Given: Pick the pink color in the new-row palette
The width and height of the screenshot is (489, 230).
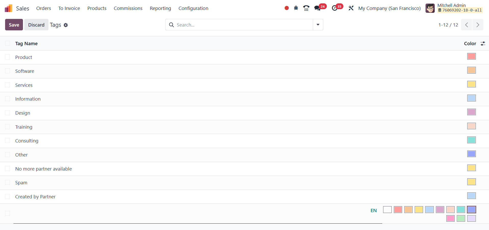Looking at the screenshot, I should tap(451, 218).
